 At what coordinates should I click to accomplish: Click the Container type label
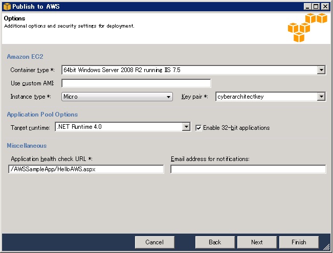[x=32, y=70]
